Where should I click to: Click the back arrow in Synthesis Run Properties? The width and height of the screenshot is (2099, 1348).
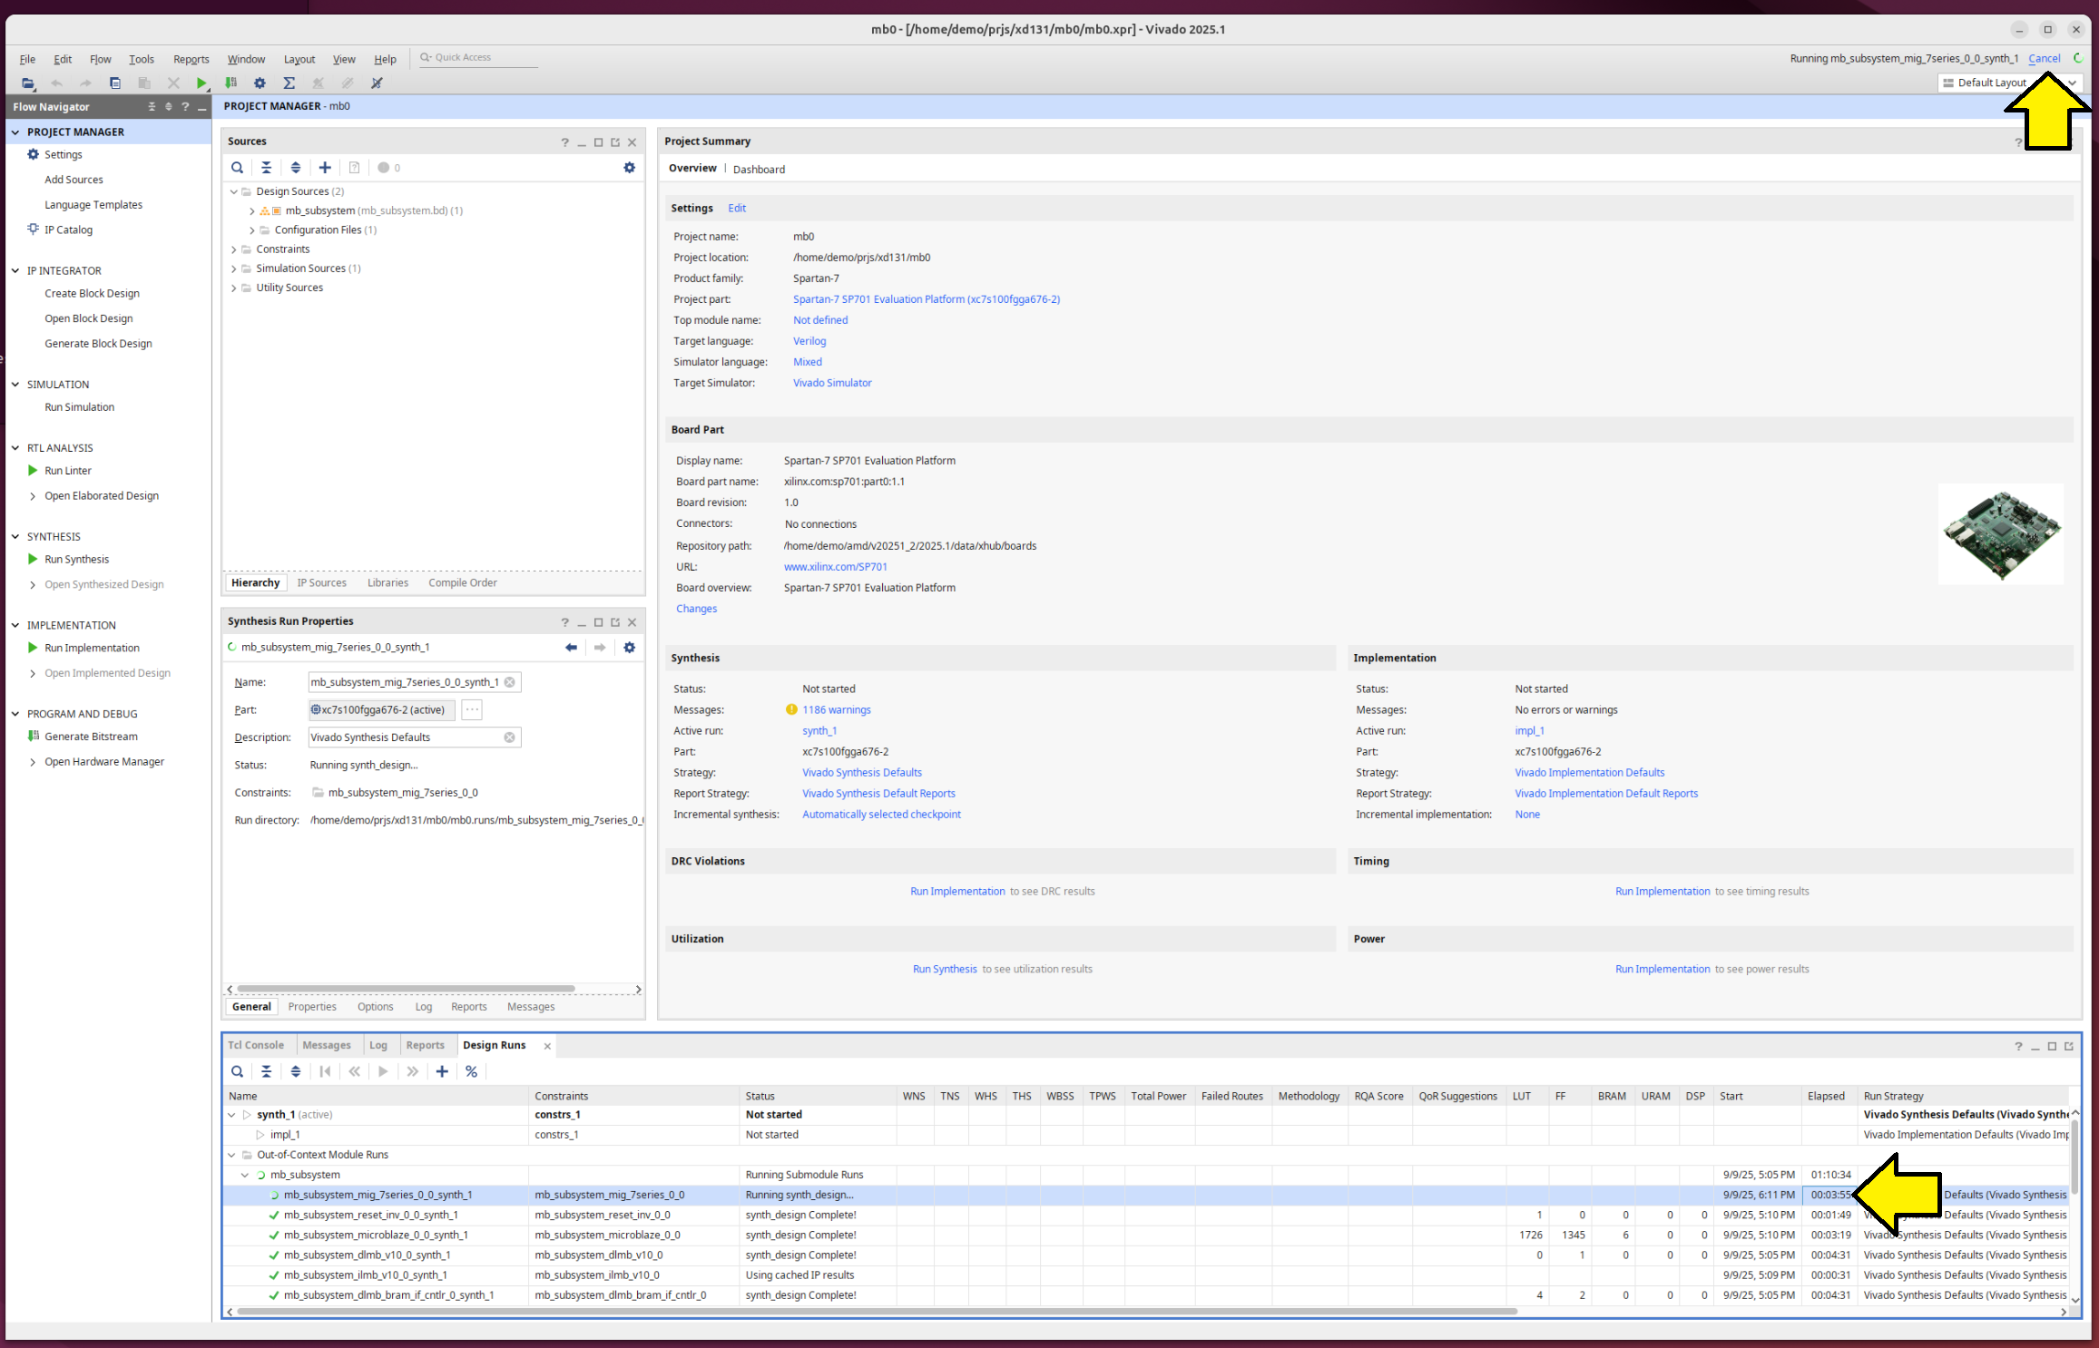571,648
